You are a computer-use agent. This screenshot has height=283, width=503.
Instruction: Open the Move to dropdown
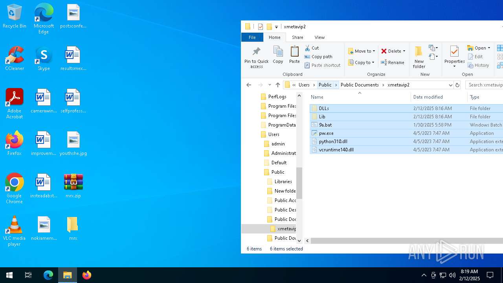[362, 51]
